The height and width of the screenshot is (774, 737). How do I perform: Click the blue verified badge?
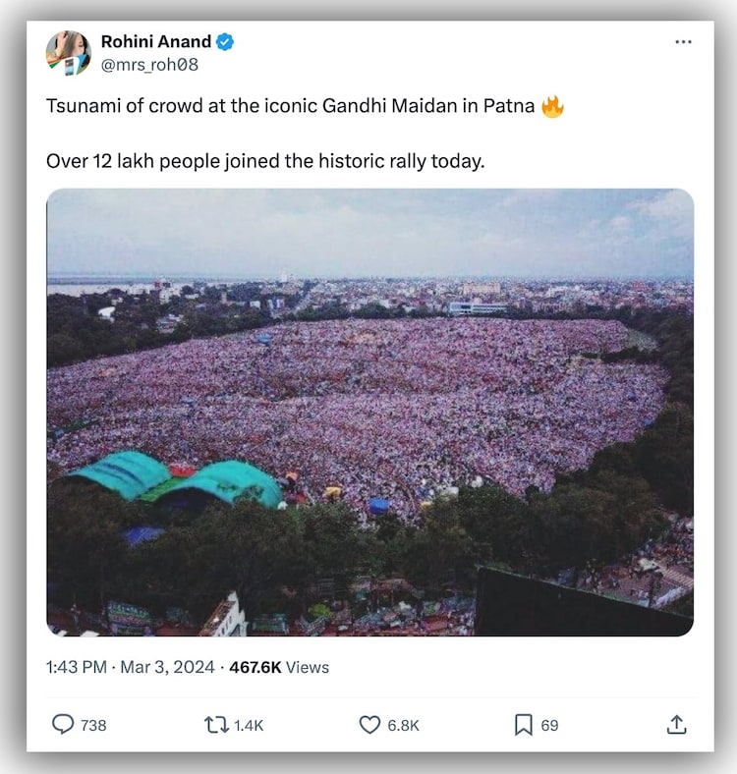pyautogui.click(x=225, y=41)
